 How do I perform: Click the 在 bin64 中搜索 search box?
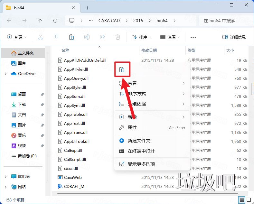click(223, 20)
